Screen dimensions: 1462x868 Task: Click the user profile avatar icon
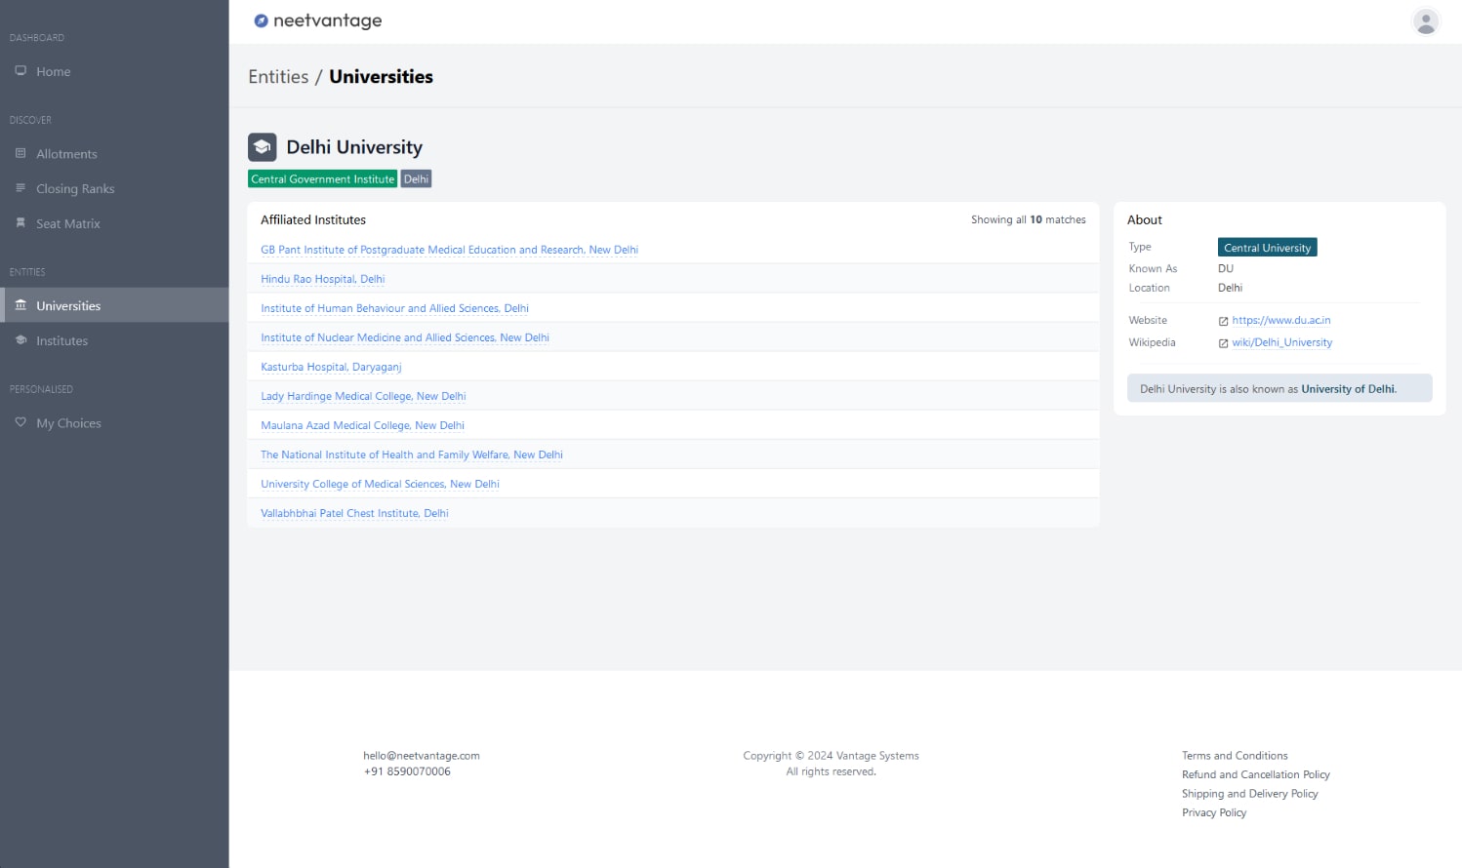1425,21
